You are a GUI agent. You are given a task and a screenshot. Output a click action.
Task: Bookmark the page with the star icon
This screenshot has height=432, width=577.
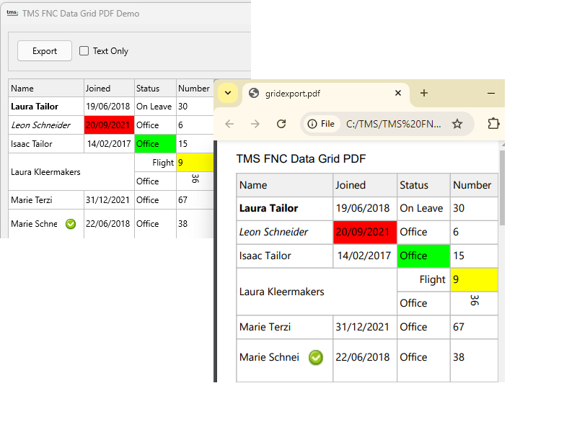point(457,124)
